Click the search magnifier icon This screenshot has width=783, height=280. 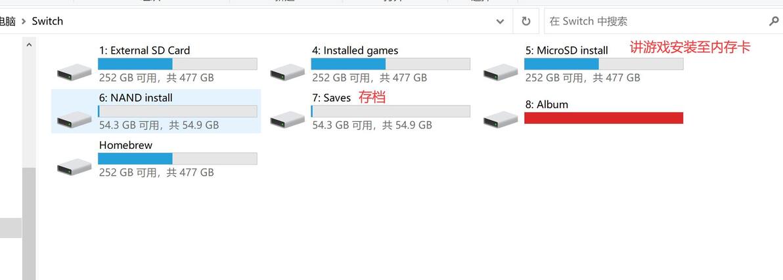click(773, 21)
